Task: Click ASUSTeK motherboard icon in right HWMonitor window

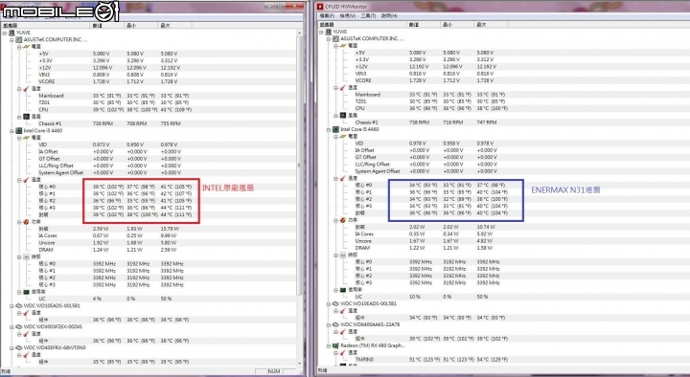Action: tap(335, 38)
